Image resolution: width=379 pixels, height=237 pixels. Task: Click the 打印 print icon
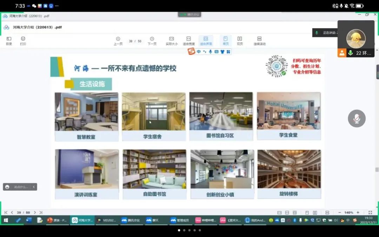(x=23, y=41)
